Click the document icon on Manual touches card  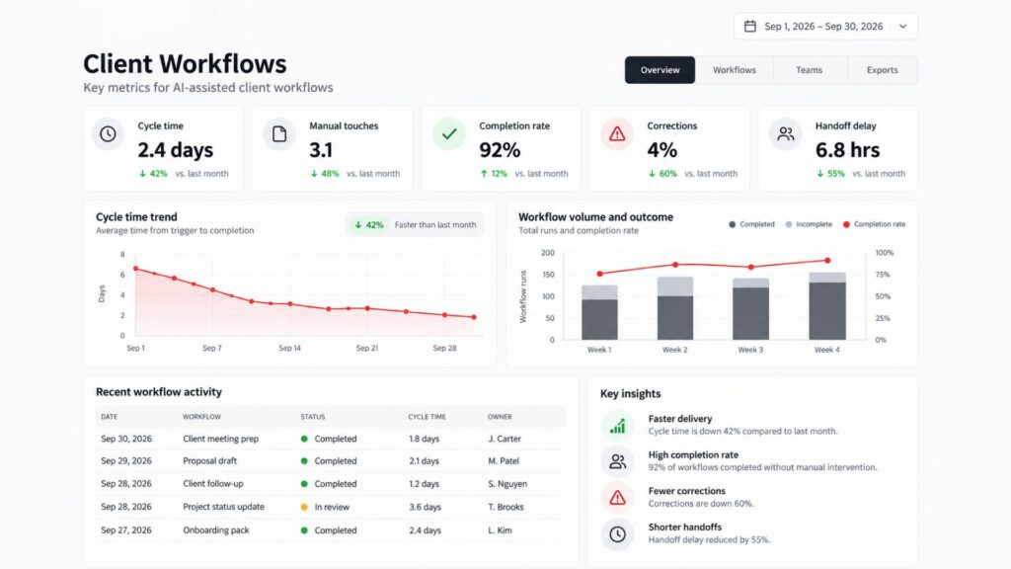click(279, 133)
